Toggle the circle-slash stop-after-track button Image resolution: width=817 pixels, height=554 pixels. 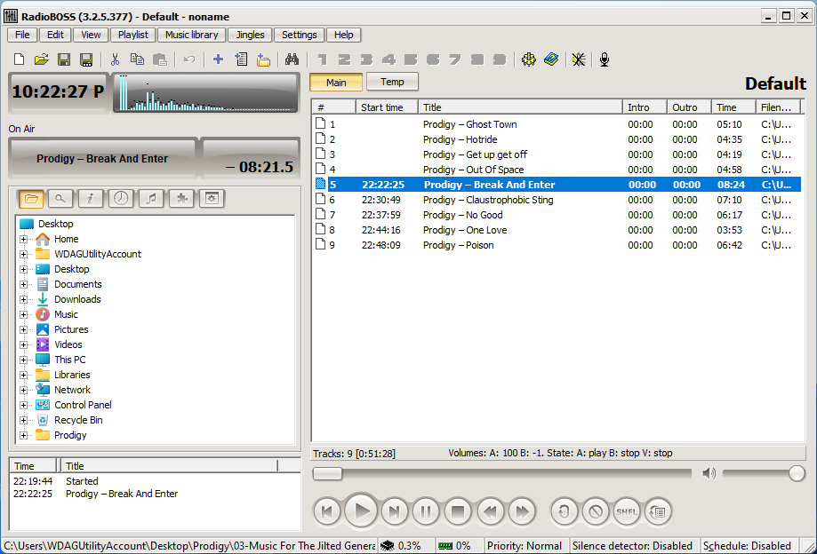(596, 512)
